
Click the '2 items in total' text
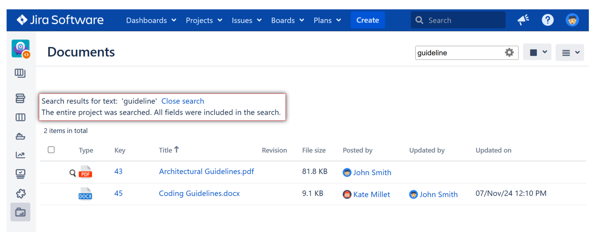(x=66, y=131)
